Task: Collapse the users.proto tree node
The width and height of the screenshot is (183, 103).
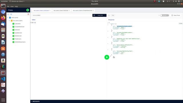Action: tap(8, 17)
